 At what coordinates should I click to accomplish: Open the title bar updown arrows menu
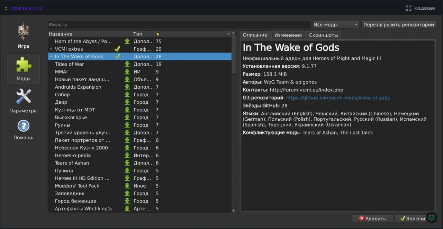6,8
